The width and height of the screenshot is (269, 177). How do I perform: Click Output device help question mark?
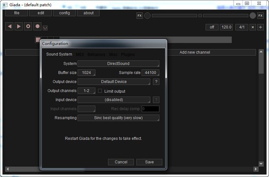[156, 82]
